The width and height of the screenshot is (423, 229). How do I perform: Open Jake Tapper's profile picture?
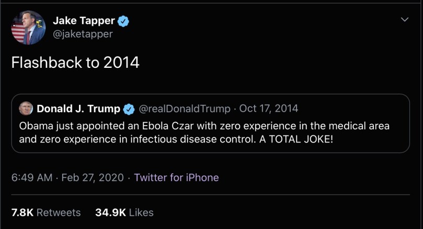(x=28, y=28)
